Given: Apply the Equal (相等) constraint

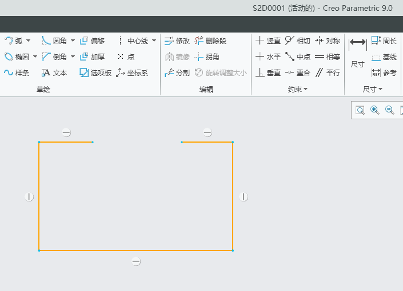Looking at the screenshot, I should coord(328,56).
